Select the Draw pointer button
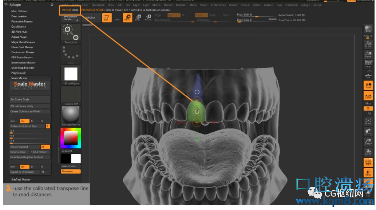This screenshot has width=376, height=210. [117, 17]
